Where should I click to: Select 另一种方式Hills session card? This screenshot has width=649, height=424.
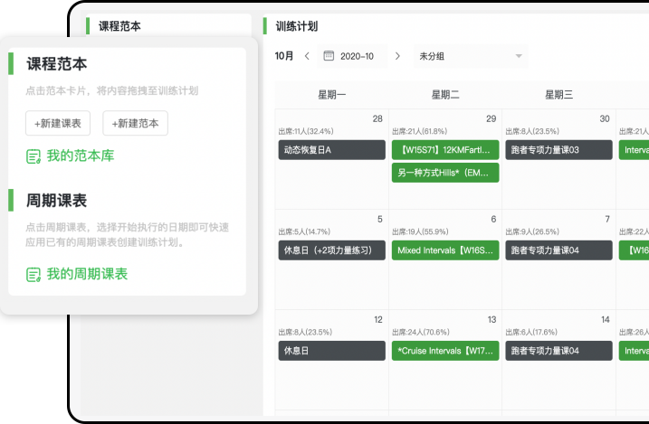pos(445,173)
